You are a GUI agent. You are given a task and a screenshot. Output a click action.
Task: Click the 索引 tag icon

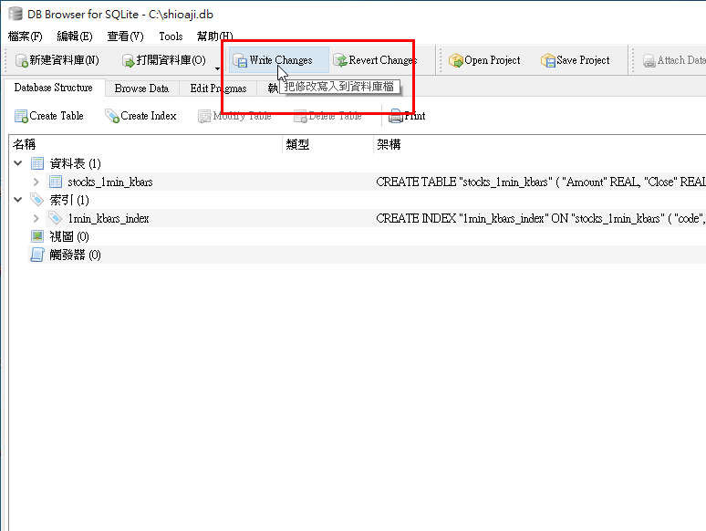[x=36, y=199]
